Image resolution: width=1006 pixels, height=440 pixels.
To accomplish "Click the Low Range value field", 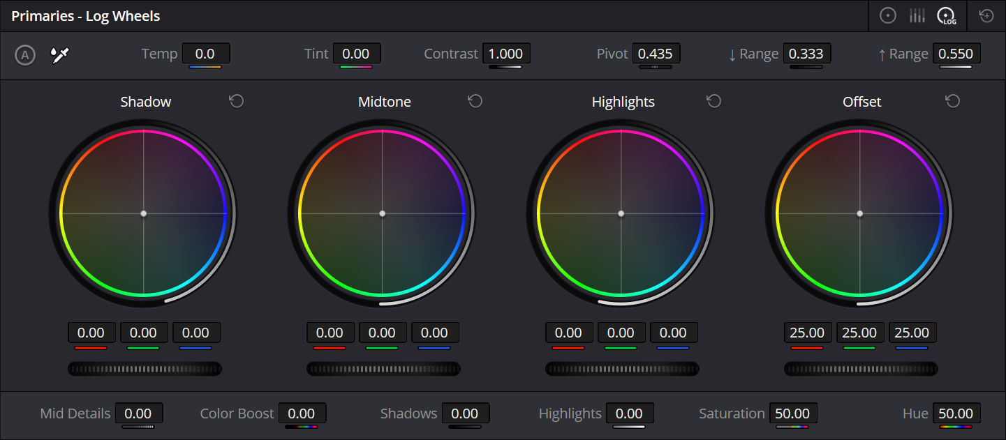I will point(806,54).
